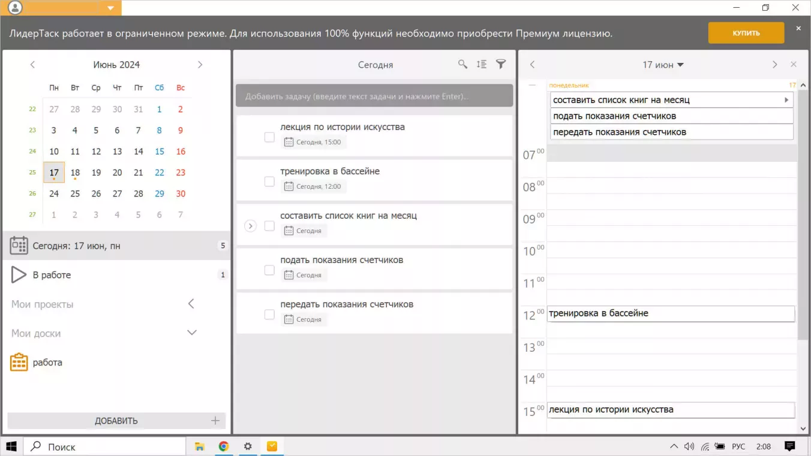This screenshot has width=811, height=456.
Task: Click the planner scrollbar down arrow
Action: (803, 428)
